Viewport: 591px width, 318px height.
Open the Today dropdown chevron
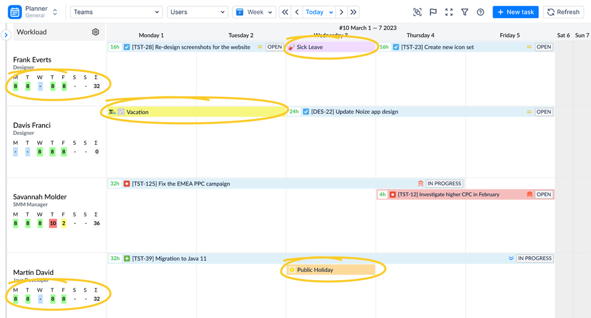[x=331, y=12]
